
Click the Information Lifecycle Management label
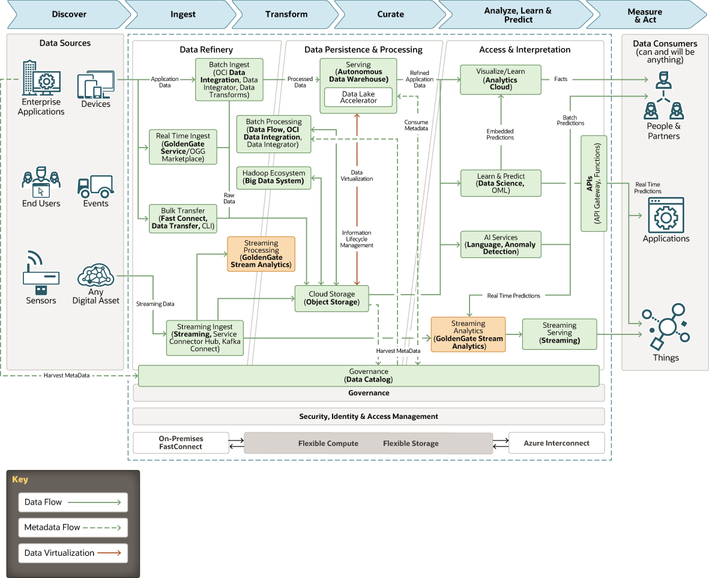click(357, 239)
